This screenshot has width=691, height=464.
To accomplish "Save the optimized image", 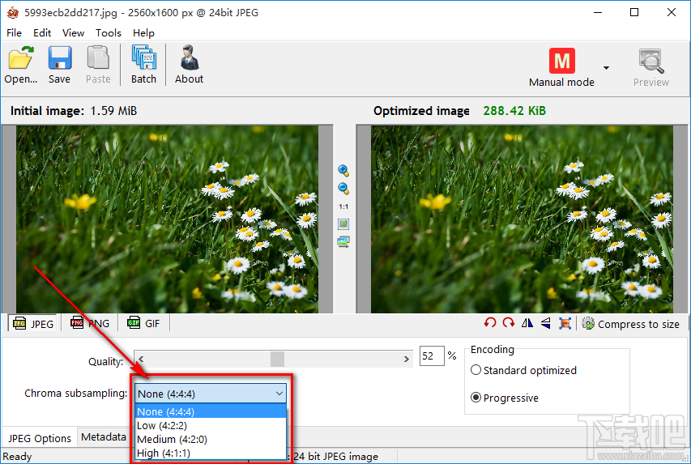I will [x=59, y=65].
